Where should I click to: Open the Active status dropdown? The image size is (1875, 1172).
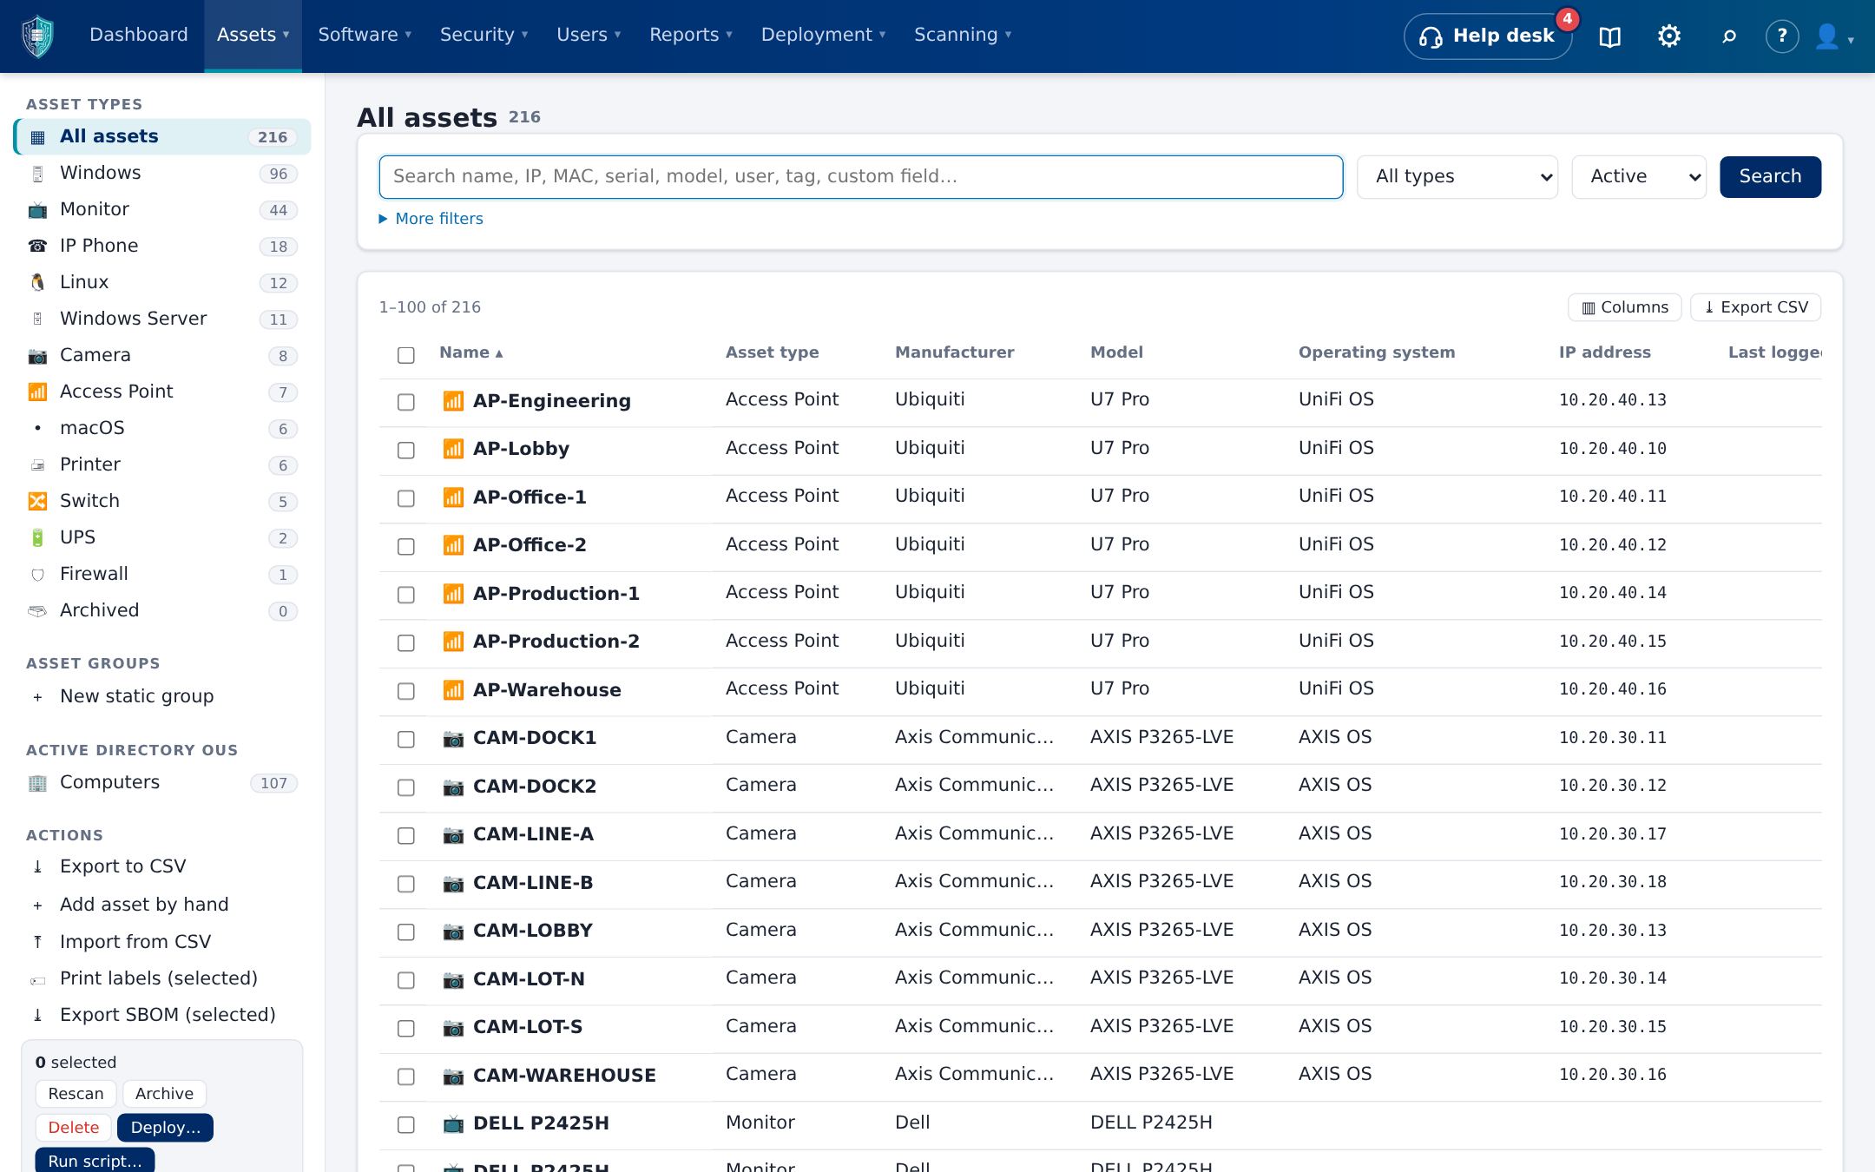click(x=1639, y=177)
